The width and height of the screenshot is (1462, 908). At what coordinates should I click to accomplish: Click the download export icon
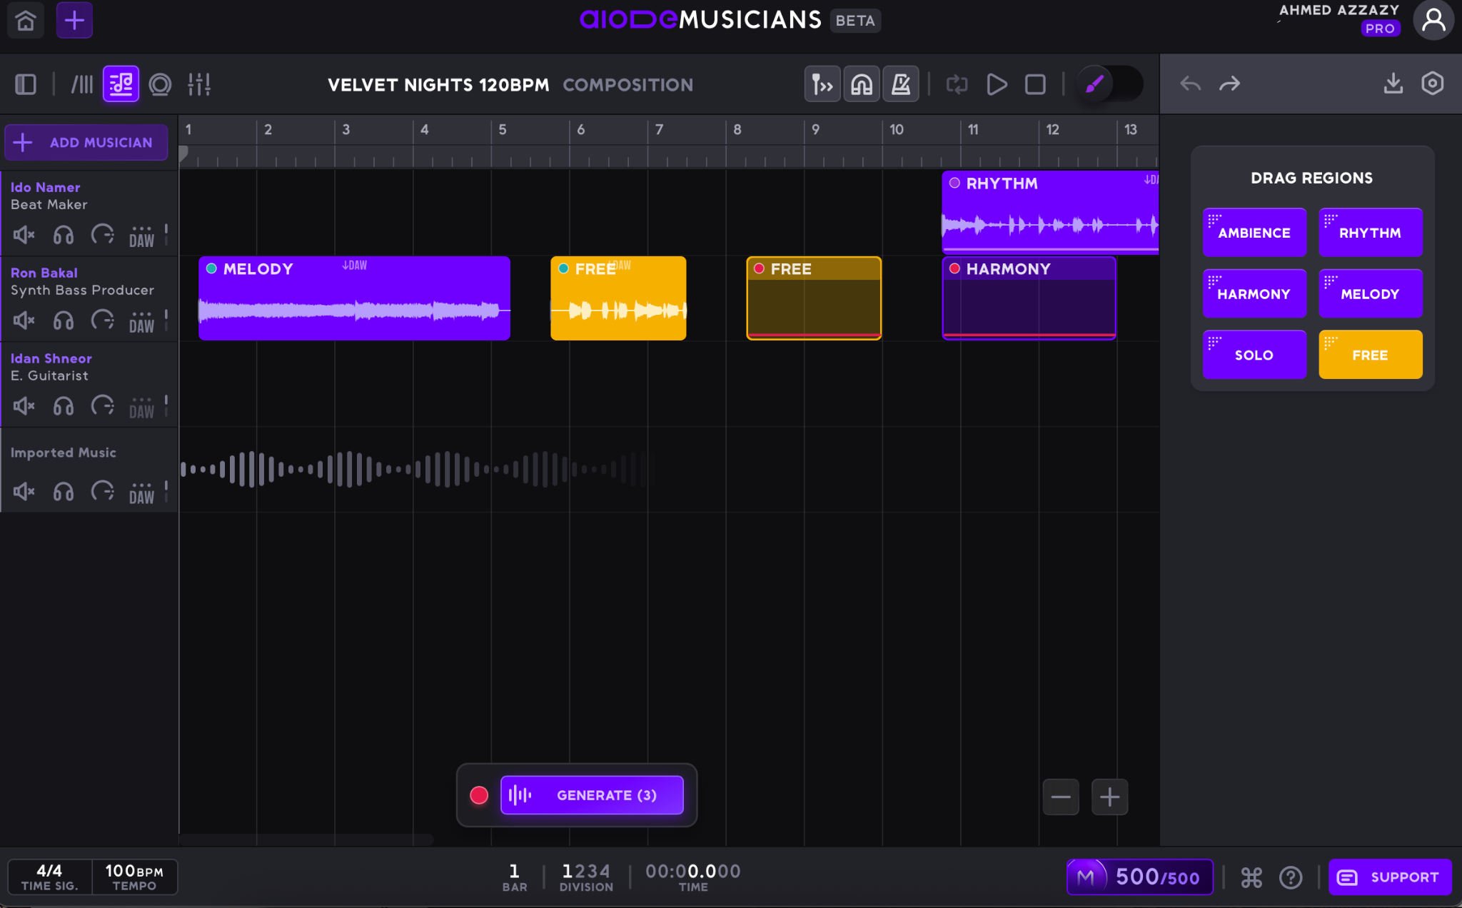click(x=1393, y=84)
